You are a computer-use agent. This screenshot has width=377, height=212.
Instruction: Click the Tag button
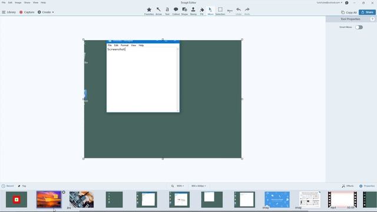(22, 186)
